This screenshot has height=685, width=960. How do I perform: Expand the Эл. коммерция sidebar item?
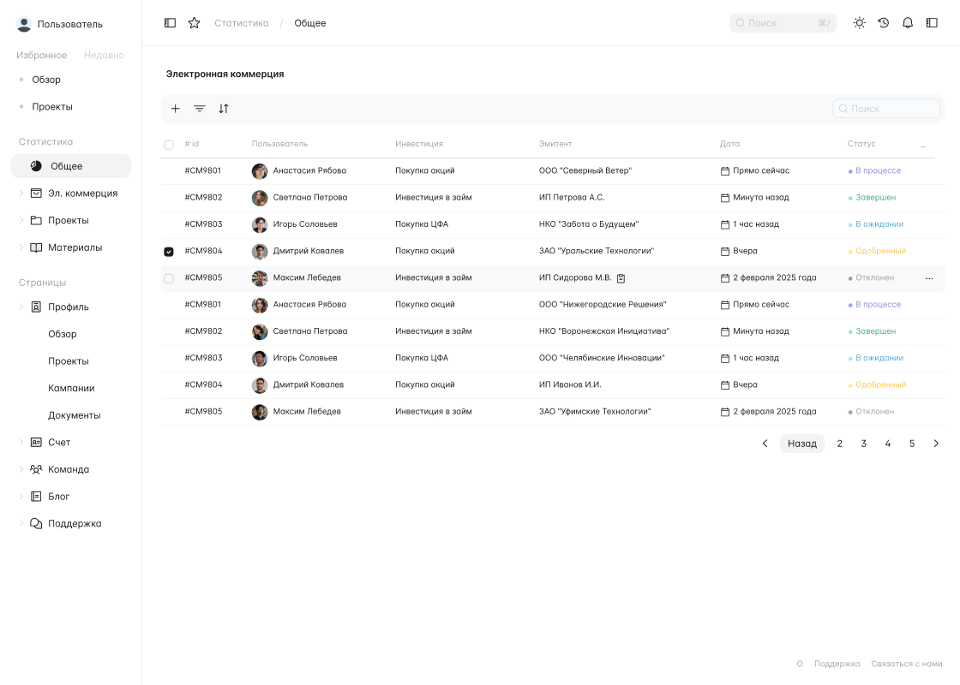click(21, 194)
